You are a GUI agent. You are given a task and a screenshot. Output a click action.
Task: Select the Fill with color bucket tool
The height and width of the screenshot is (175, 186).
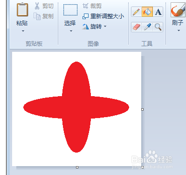147,12
